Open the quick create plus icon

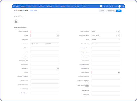tap(101, 6)
